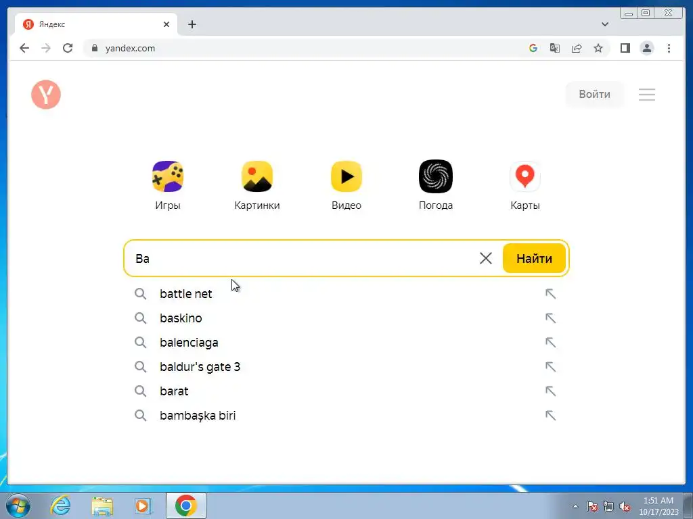Open the hamburger menu next to Войти
Screen dimensions: 693x519
click(x=646, y=95)
